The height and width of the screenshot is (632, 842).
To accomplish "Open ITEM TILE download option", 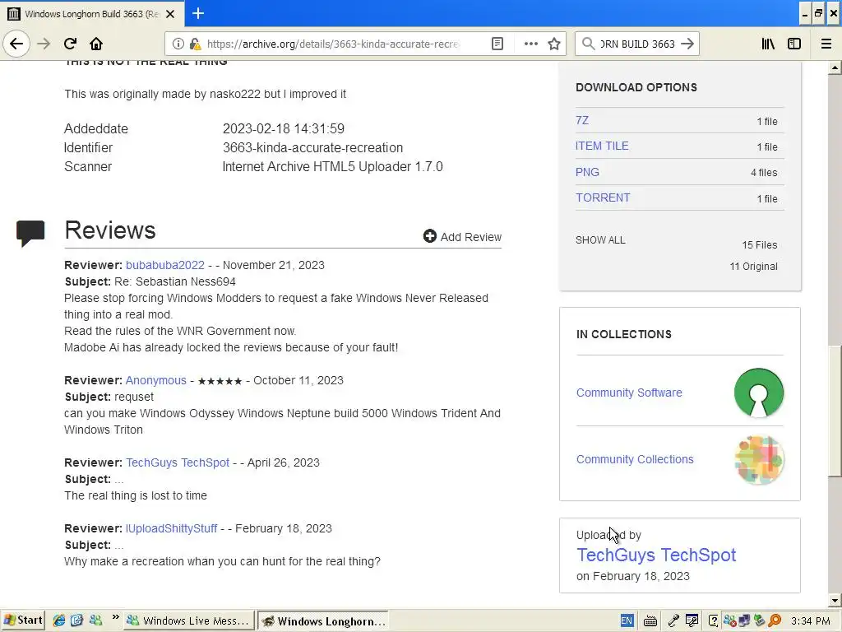I will coord(602,146).
